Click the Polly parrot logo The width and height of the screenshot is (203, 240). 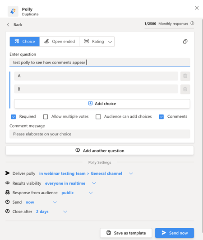tap(13, 11)
